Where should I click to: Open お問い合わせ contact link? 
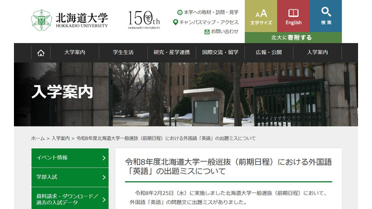tap(225, 31)
